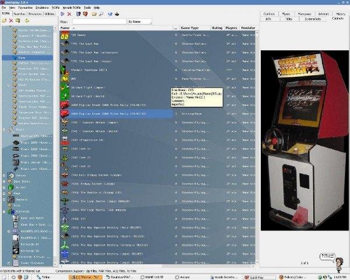Click the Nintendo DS console icon

point(16,251)
